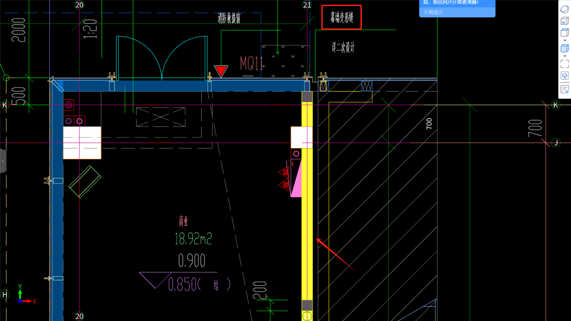Expand the shaded display style dropdown
This screenshot has width=571, height=321.
click(x=565, y=56)
